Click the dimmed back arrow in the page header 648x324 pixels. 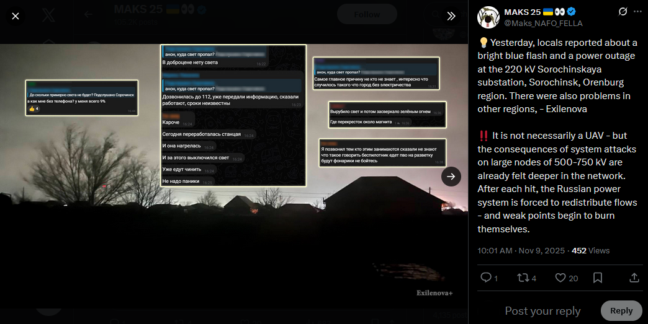[x=88, y=14]
